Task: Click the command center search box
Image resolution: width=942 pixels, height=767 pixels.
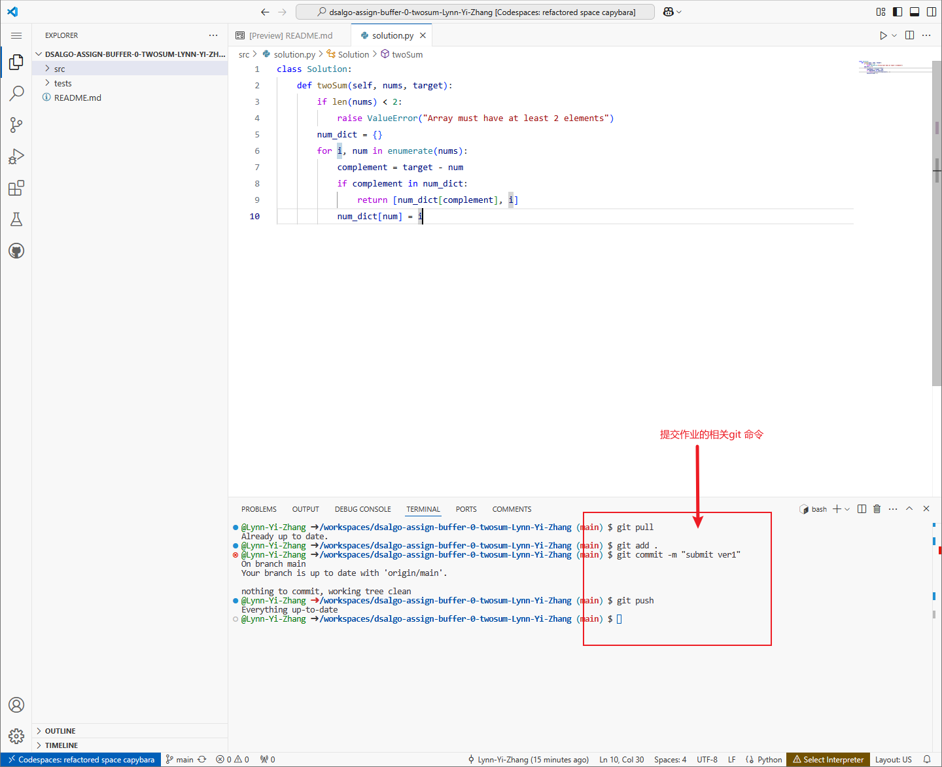Action: [x=475, y=12]
